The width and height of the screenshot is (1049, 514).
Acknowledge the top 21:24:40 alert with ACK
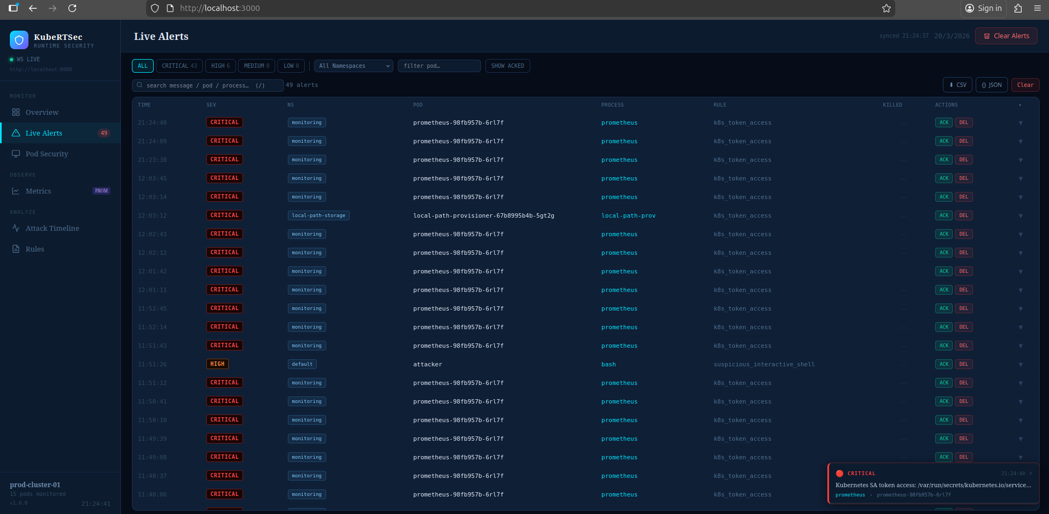click(943, 122)
